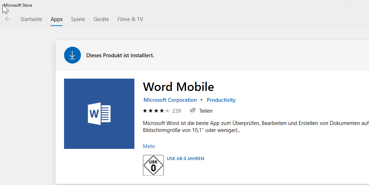The width and height of the screenshot is (369, 185).
Task: Open the USK AB 0 JAHREN link
Action: tap(185, 159)
